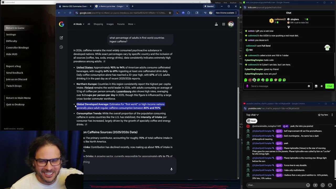
Task: Click colinmm21 on Kick leaderboard
Action: point(280,19)
